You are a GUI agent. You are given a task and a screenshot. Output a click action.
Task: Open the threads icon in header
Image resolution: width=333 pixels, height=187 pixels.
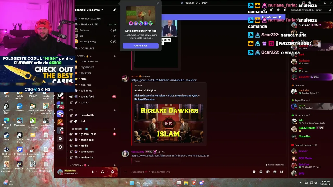[264, 10]
